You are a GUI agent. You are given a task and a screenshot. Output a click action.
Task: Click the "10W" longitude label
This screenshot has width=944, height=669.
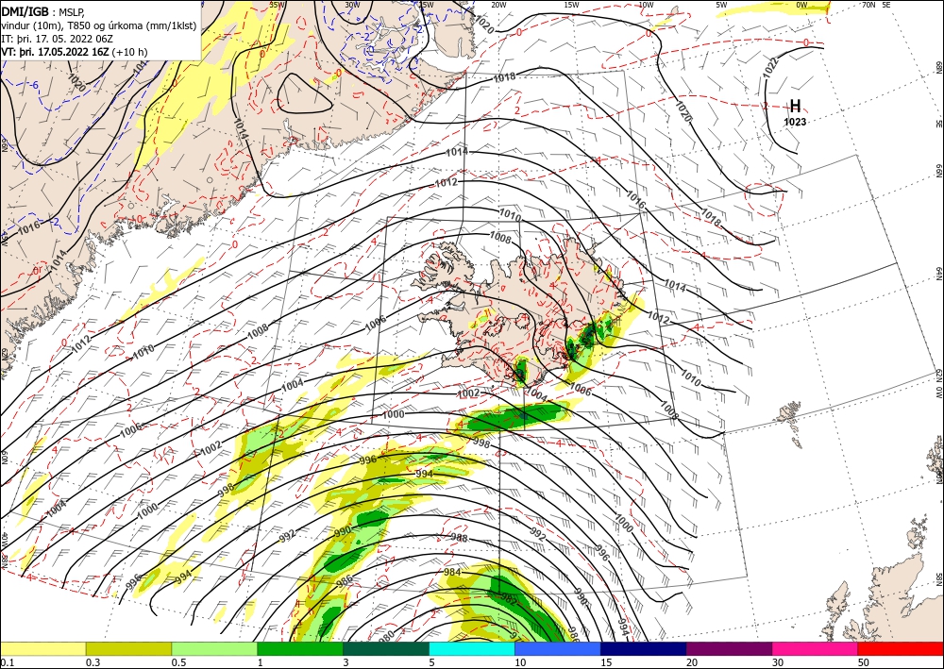click(646, 4)
